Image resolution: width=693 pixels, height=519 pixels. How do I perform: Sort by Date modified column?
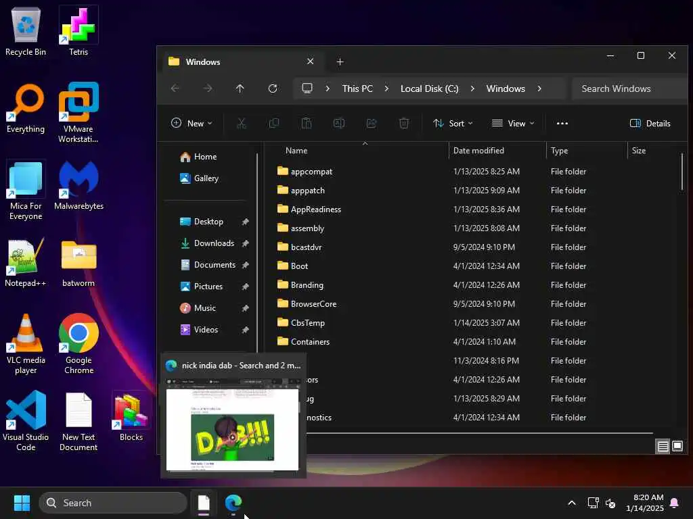pyautogui.click(x=497, y=151)
